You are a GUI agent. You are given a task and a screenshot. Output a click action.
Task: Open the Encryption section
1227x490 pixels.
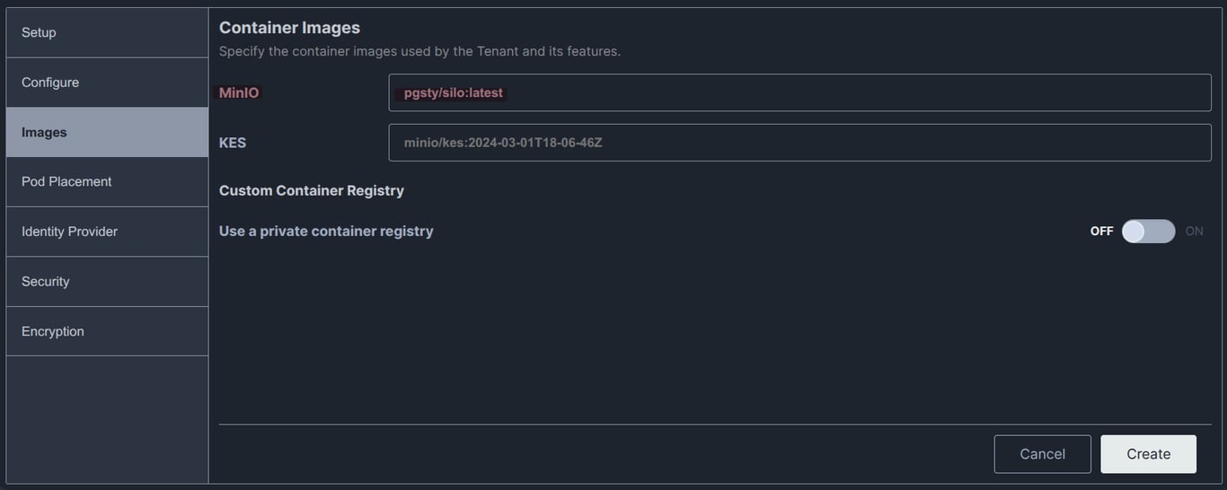107,331
